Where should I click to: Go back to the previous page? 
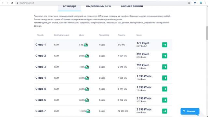pyautogui.click(x=3, y=3)
